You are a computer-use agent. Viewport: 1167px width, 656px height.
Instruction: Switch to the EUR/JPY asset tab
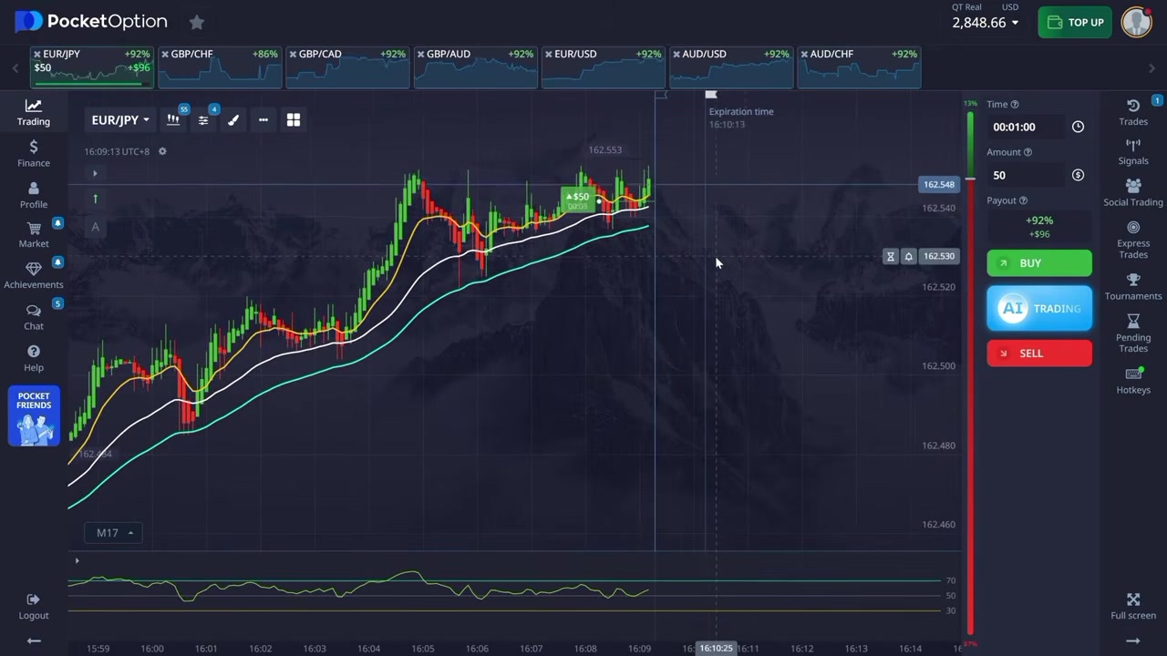[x=92, y=67]
